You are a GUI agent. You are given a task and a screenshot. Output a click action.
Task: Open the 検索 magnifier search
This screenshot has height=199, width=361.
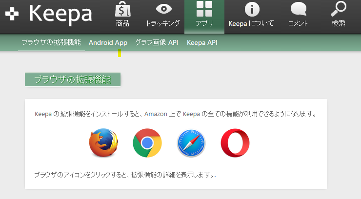(339, 14)
